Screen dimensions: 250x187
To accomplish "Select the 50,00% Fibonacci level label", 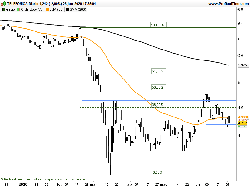I will 158,87.
